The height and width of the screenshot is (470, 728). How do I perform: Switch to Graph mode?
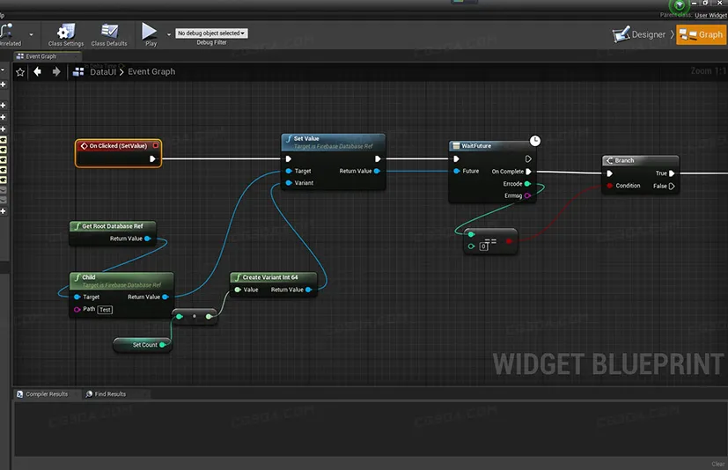701,34
